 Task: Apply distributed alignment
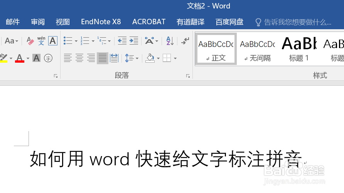pyautogui.click(x=114, y=58)
